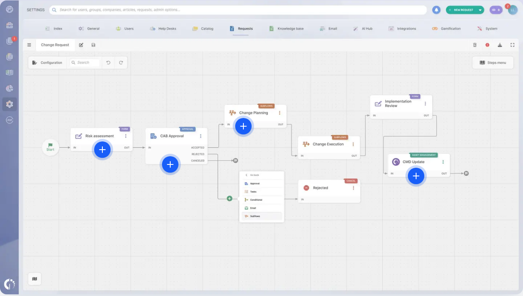Open Risk assessment node options menu
Viewport: 523px width, 296px height.
point(126,136)
